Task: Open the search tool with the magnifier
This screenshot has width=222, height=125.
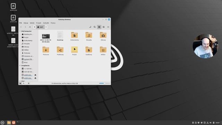Action: coord(95,27)
